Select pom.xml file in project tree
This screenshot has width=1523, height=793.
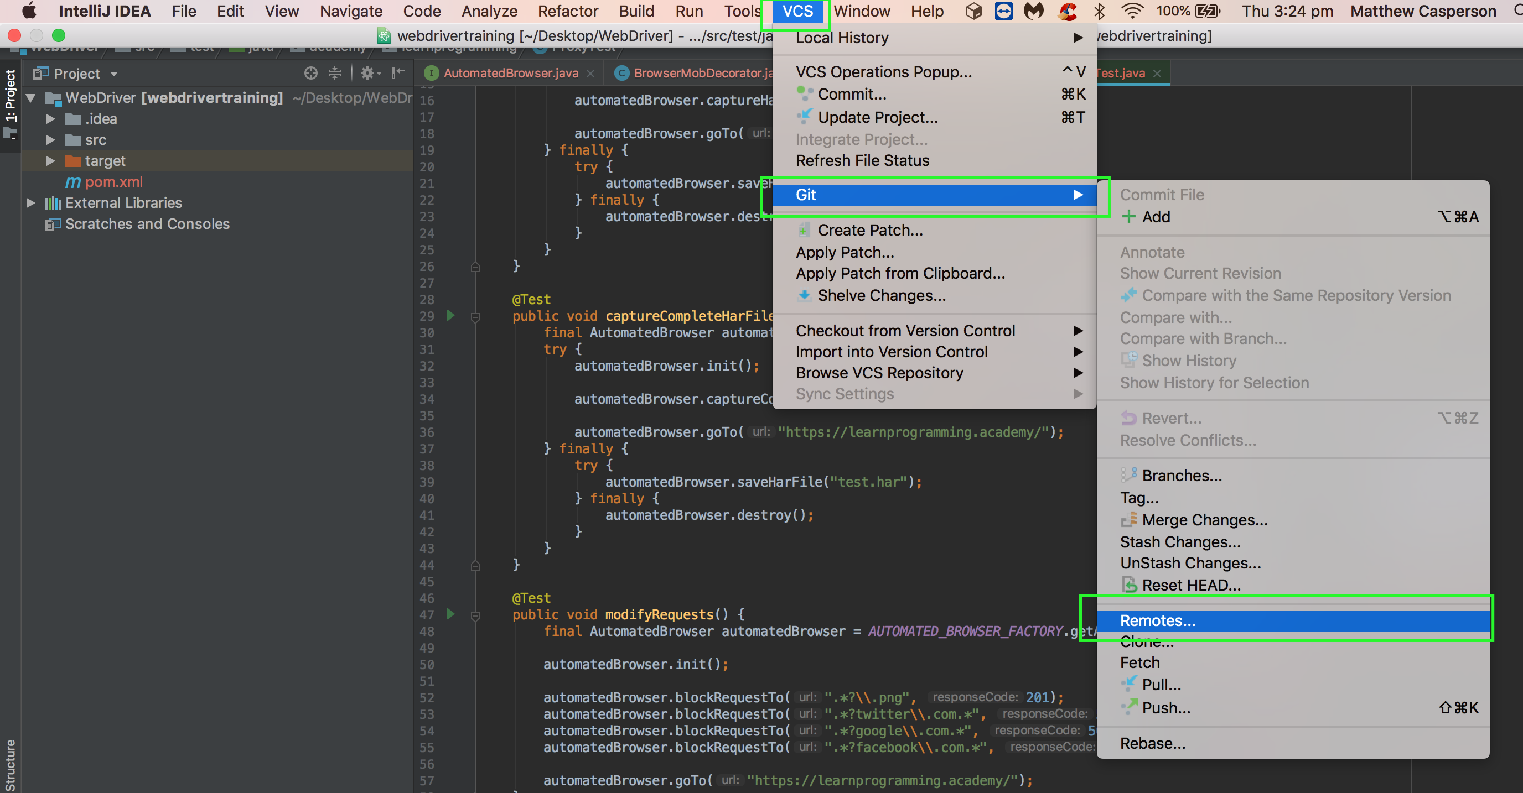(113, 182)
